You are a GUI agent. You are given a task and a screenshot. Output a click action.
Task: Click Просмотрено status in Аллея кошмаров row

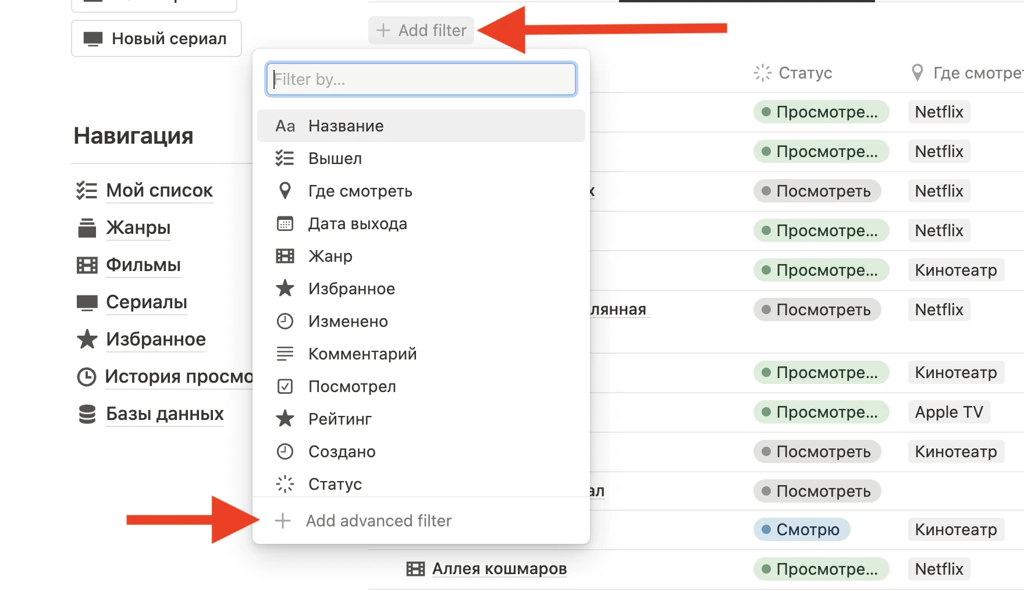821,569
